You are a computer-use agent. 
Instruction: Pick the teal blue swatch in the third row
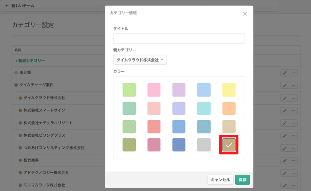pyautogui.click(x=203, y=127)
